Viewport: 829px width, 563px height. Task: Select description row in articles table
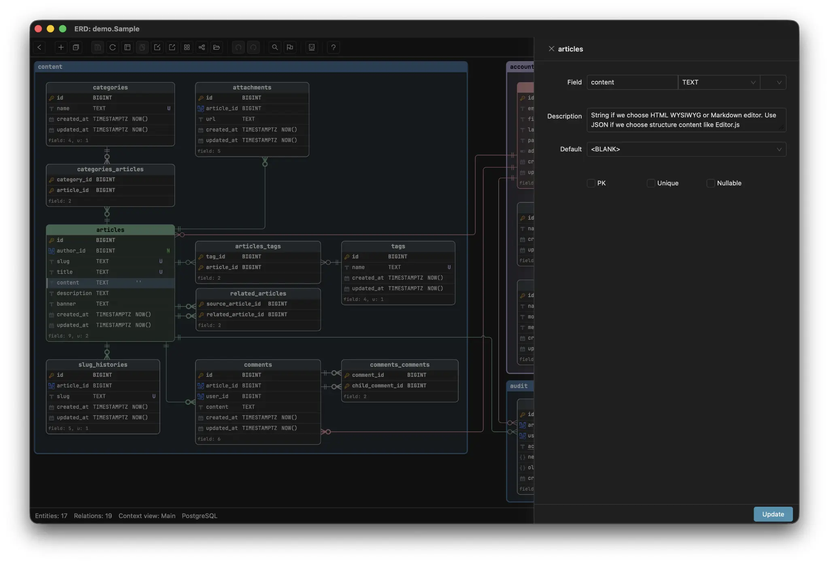click(x=111, y=293)
